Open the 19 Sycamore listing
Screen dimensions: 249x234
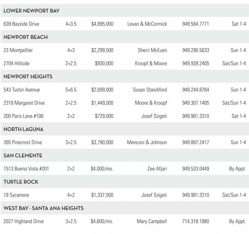point(16,195)
